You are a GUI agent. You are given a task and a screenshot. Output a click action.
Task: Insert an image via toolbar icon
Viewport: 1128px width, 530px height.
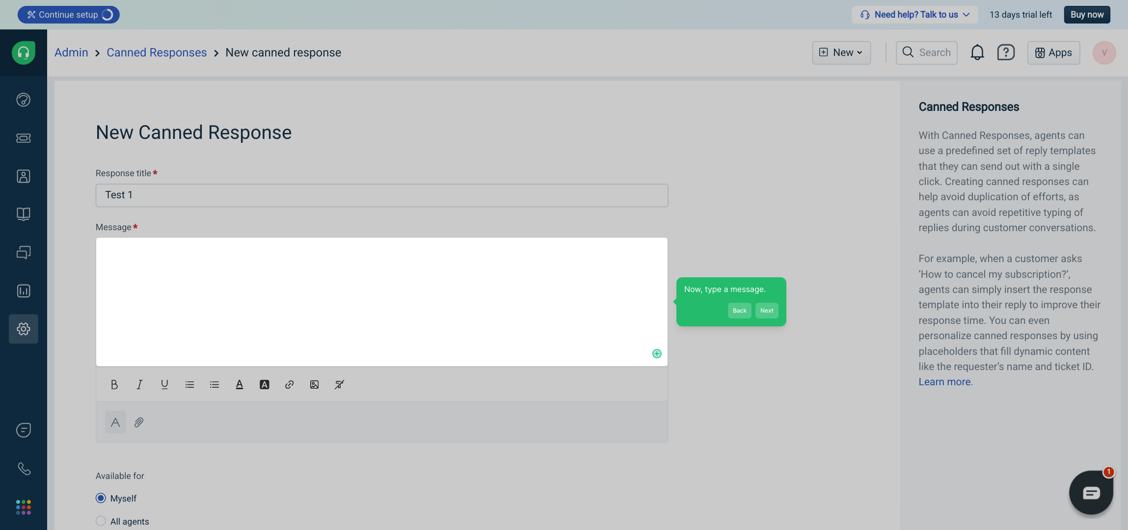[x=314, y=385]
